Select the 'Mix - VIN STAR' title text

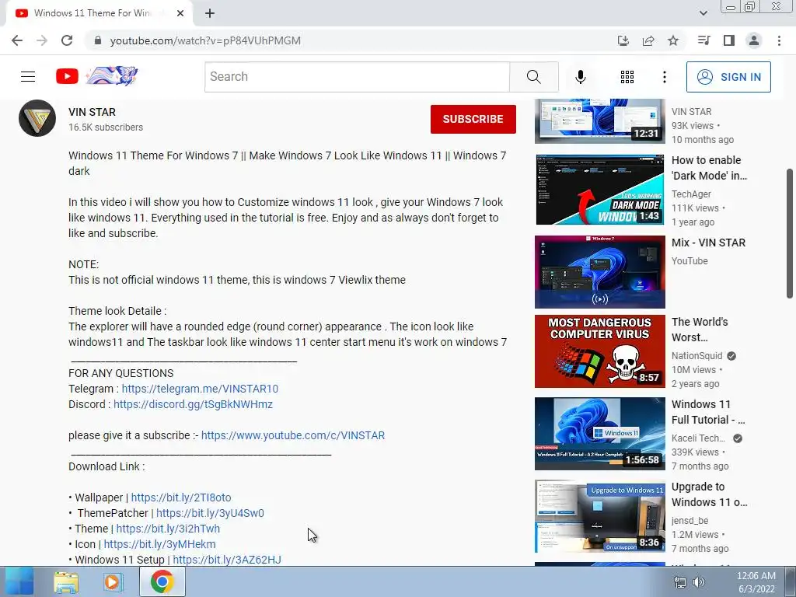click(709, 243)
